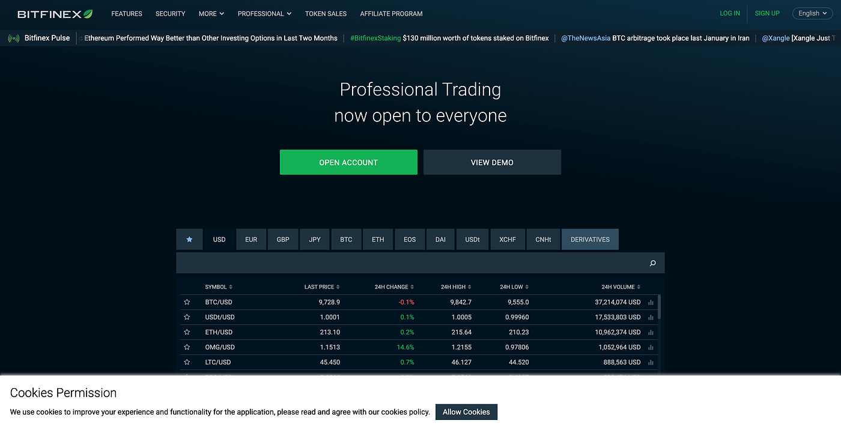Click the USDt/USD symbol text
This screenshot has height=435, width=841.
[x=220, y=317]
